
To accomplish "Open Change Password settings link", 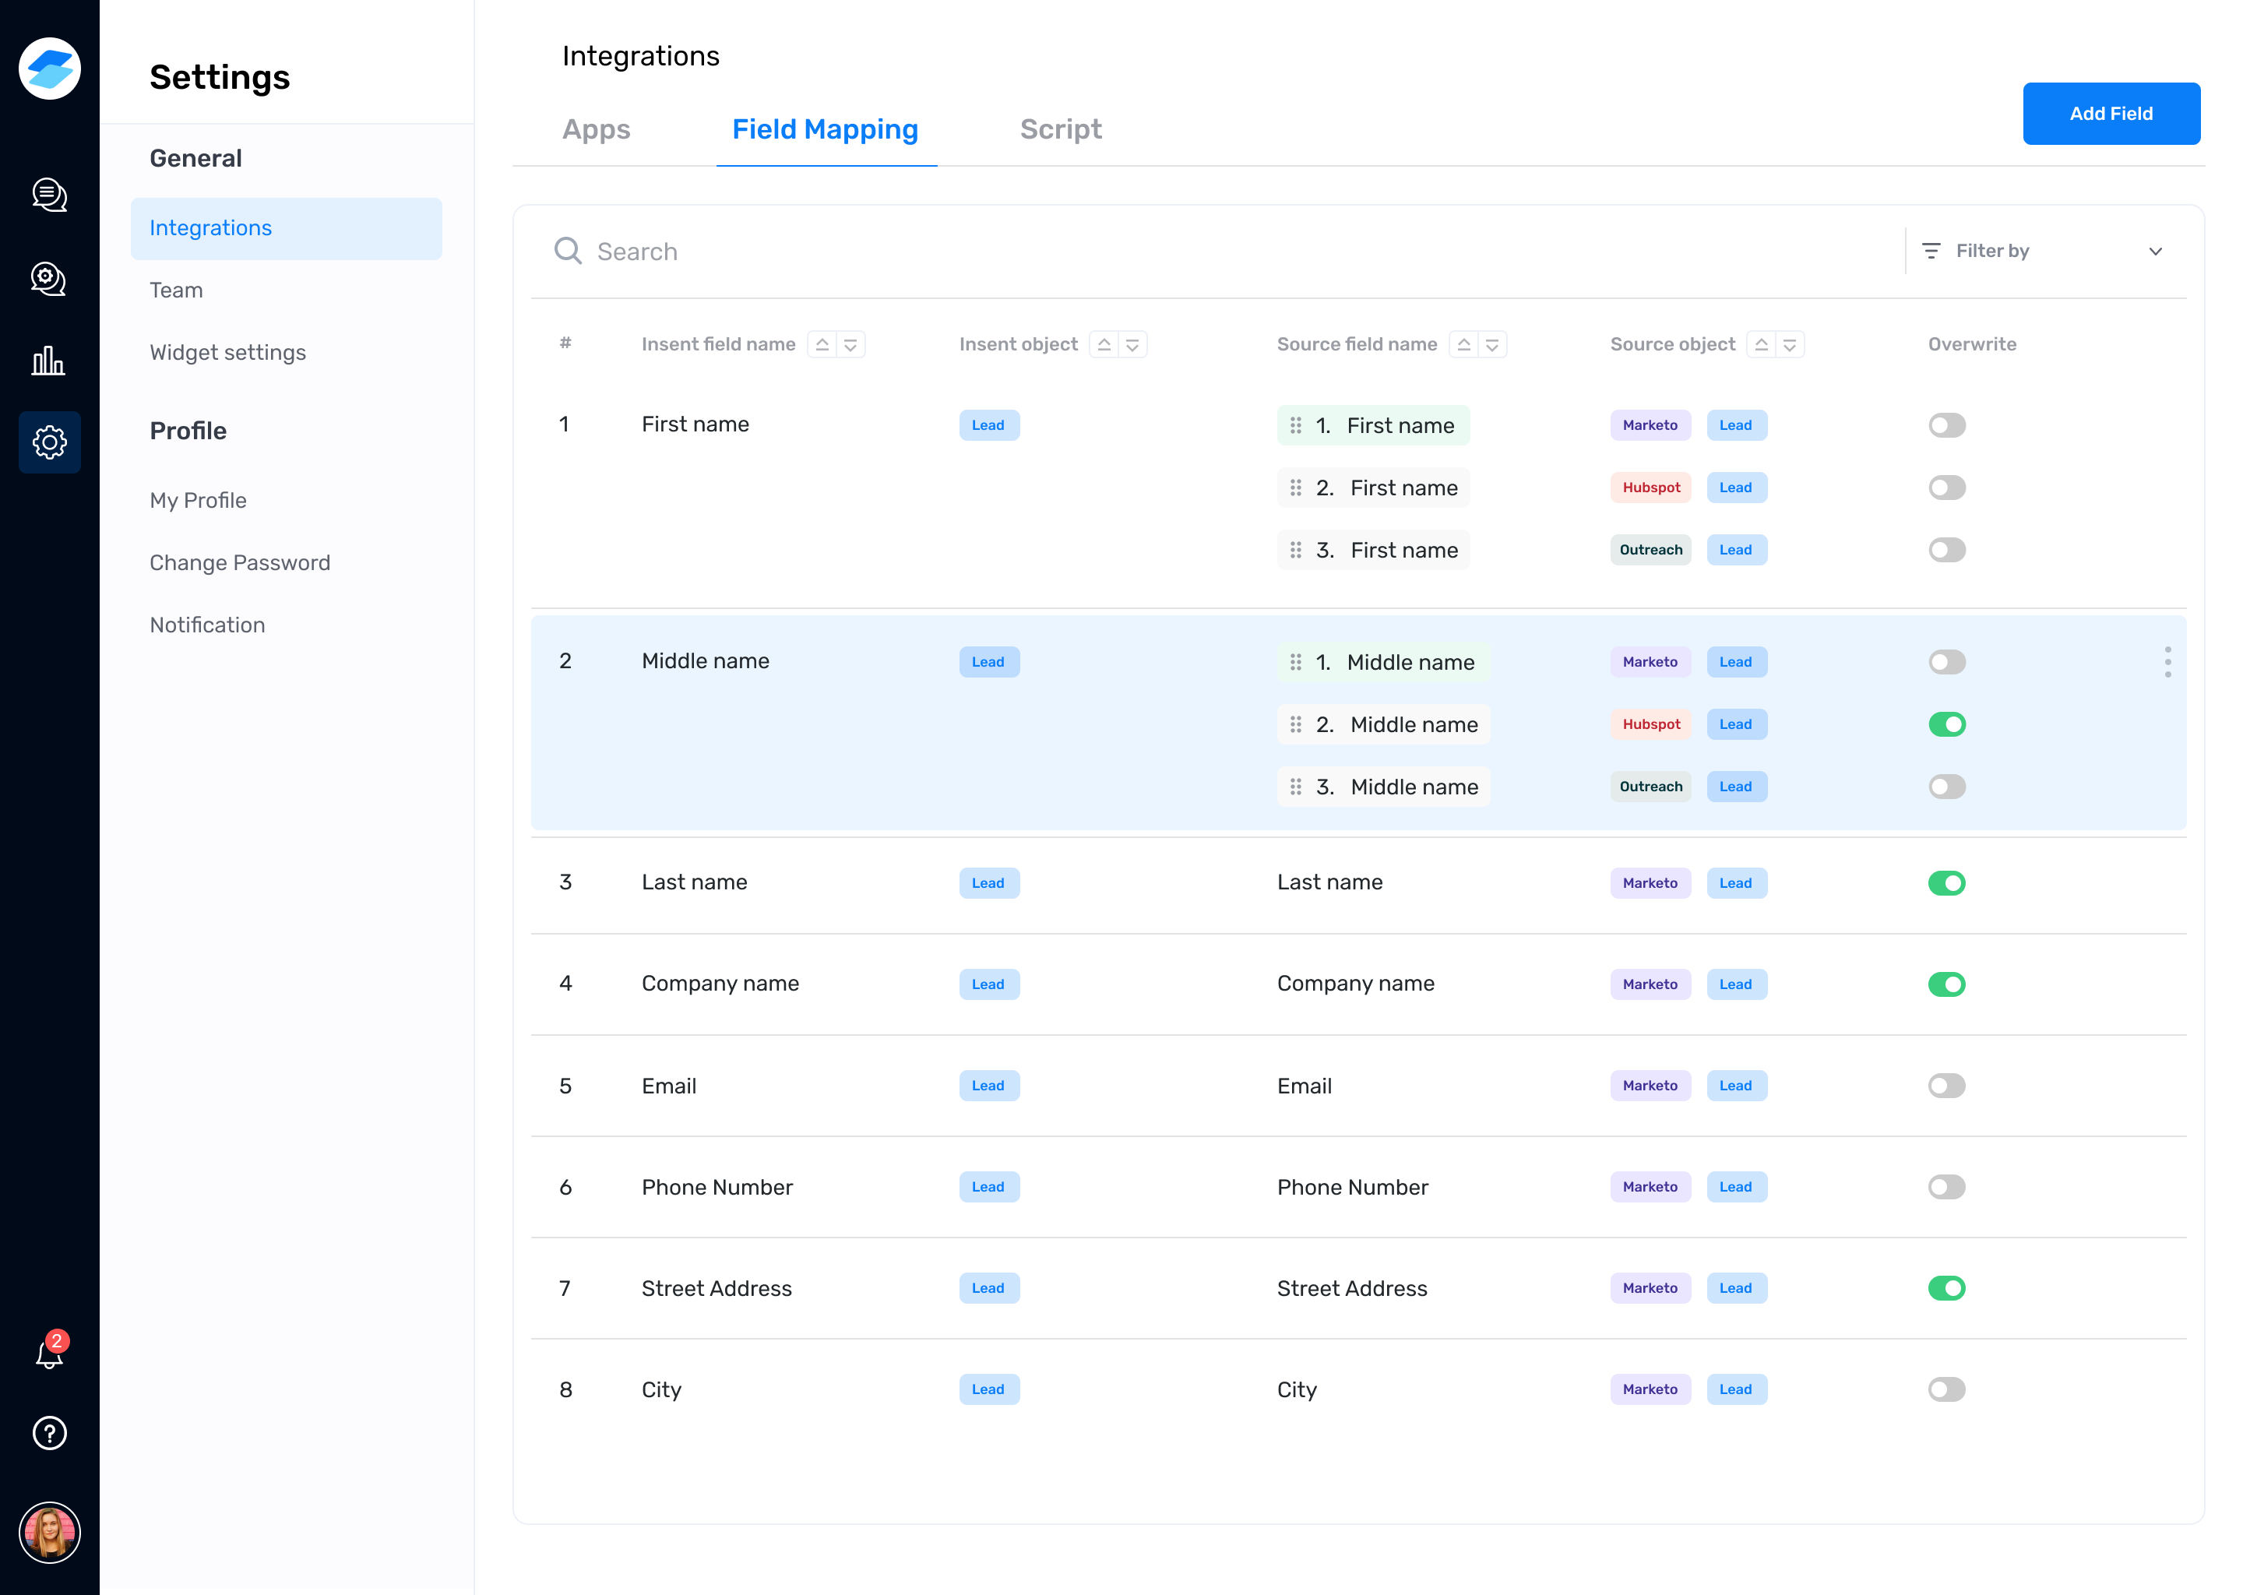I will [x=240, y=563].
